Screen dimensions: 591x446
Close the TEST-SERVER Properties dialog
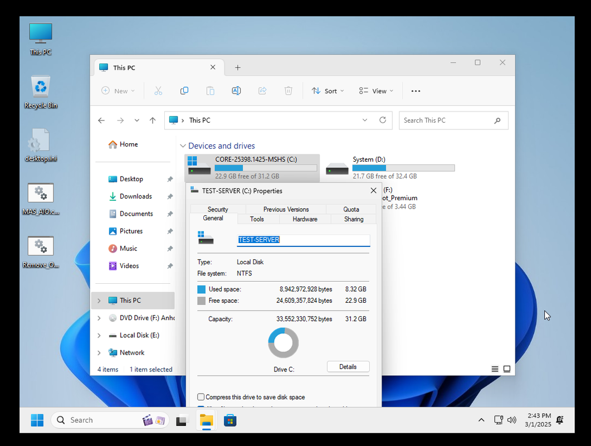(373, 191)
